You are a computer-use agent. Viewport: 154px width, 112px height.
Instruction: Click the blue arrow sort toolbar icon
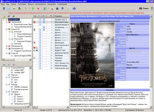[45, 8]
